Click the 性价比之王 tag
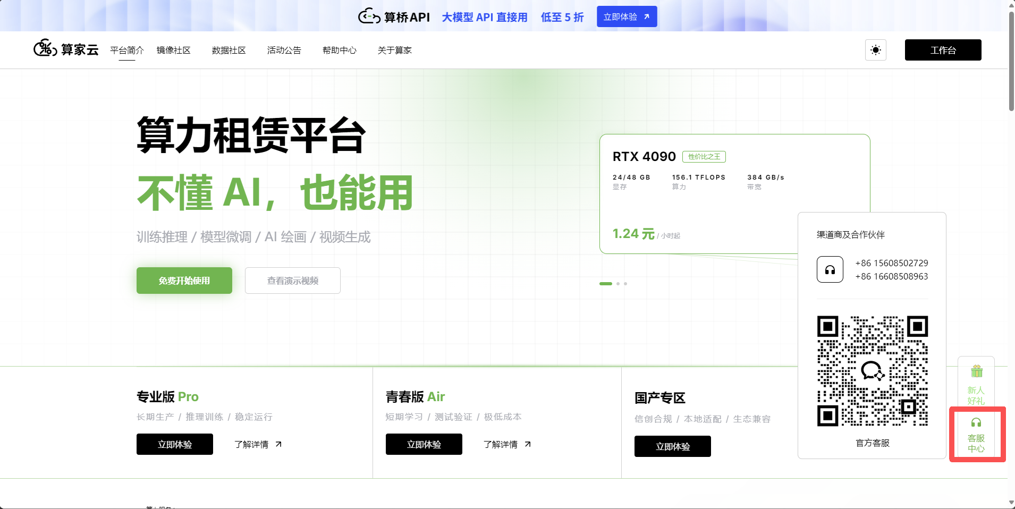This screenshot has width=1015, height=509. point(704,157)
